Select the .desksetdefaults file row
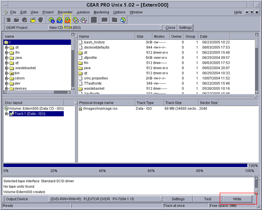Viewport: 262px width, 210px height. (166, 48)
